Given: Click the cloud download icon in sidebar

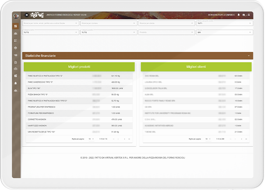Looking at the screenshot, I should [16, 69].
